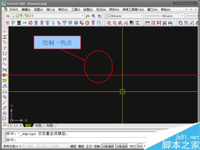Viewport: 200px width, 150px height.
Task: Open the Layer Properties Manager icon
Action: click(x=8, y=16)
